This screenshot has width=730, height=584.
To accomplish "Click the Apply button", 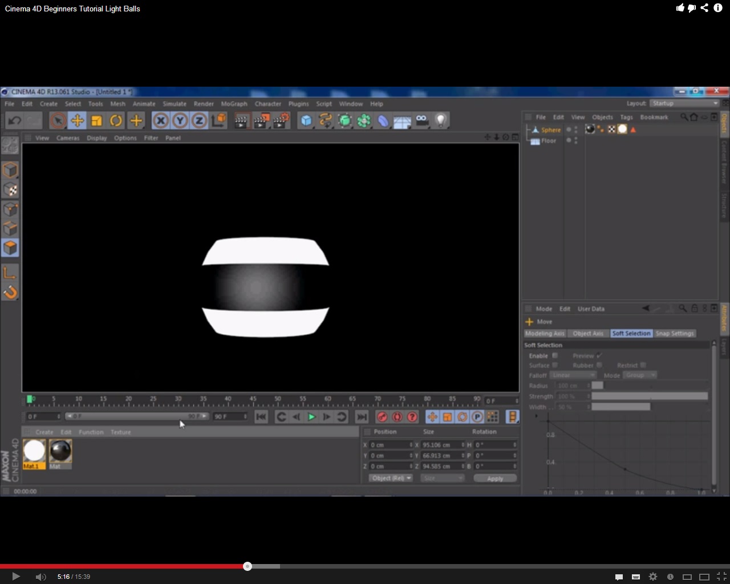I will (494, 478).
